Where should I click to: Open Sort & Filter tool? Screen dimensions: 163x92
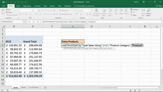coord(143,13)
